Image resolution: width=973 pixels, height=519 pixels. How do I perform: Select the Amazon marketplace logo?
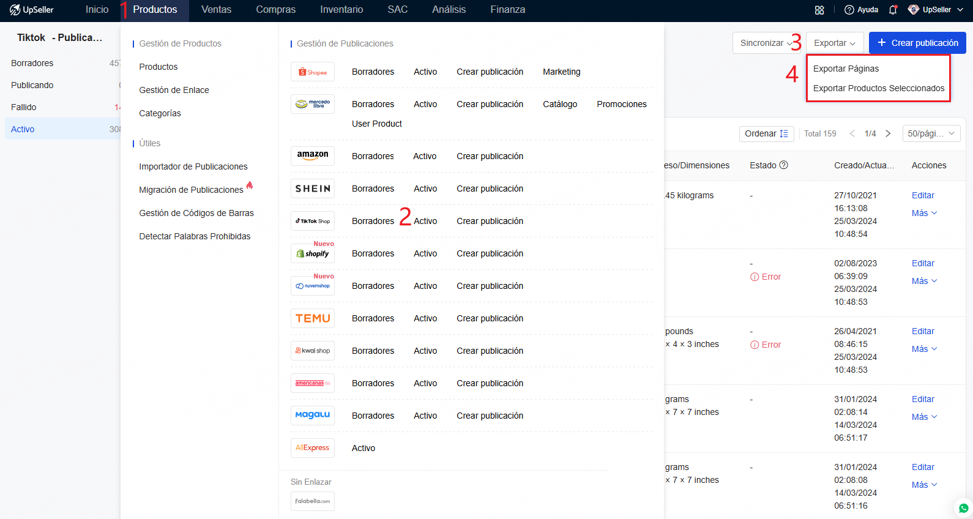313,156
